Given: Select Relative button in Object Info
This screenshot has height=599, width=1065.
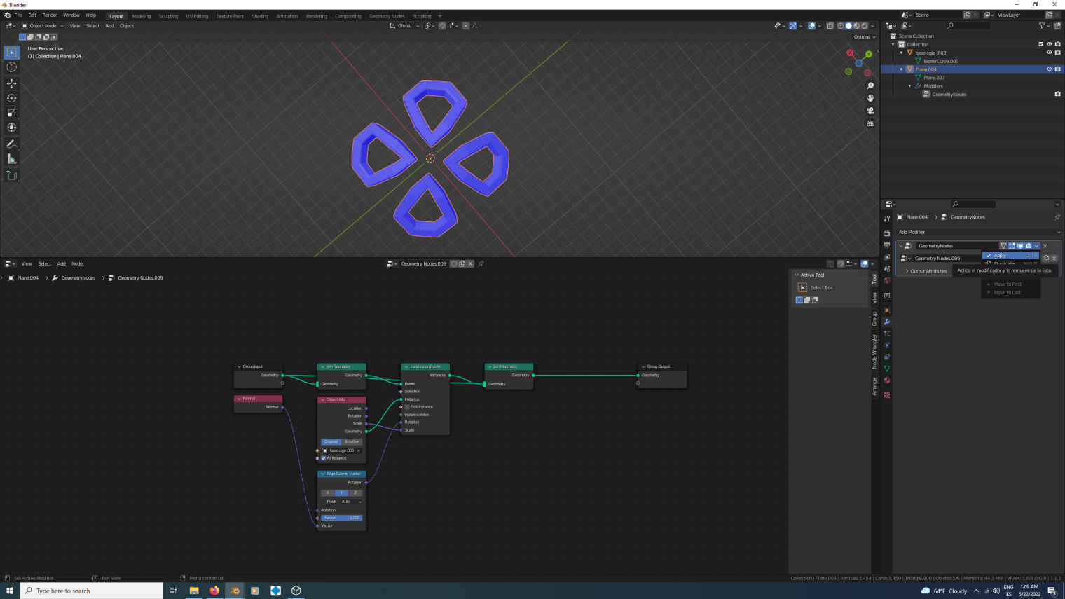Looking at the screenshot, I should (352, 442).
